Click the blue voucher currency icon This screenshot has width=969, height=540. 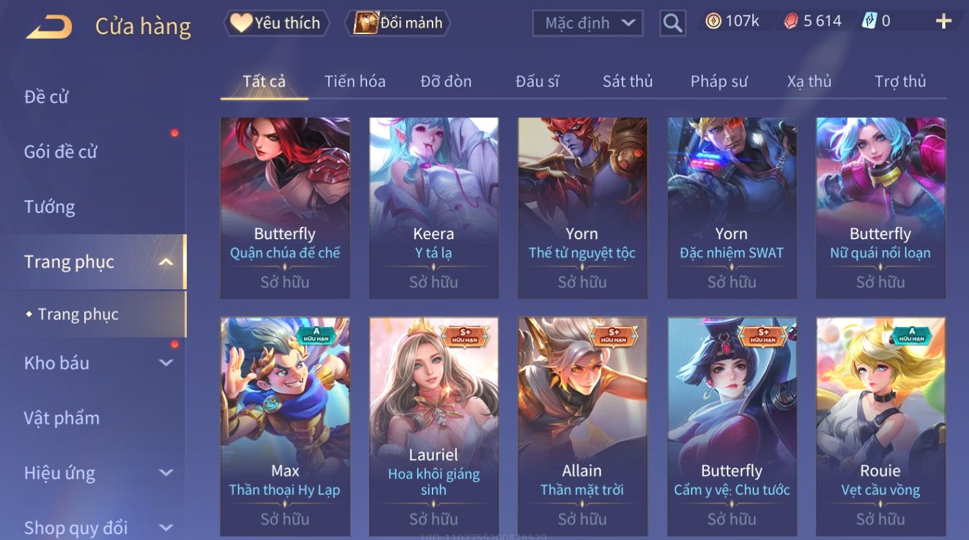[869, 21]
